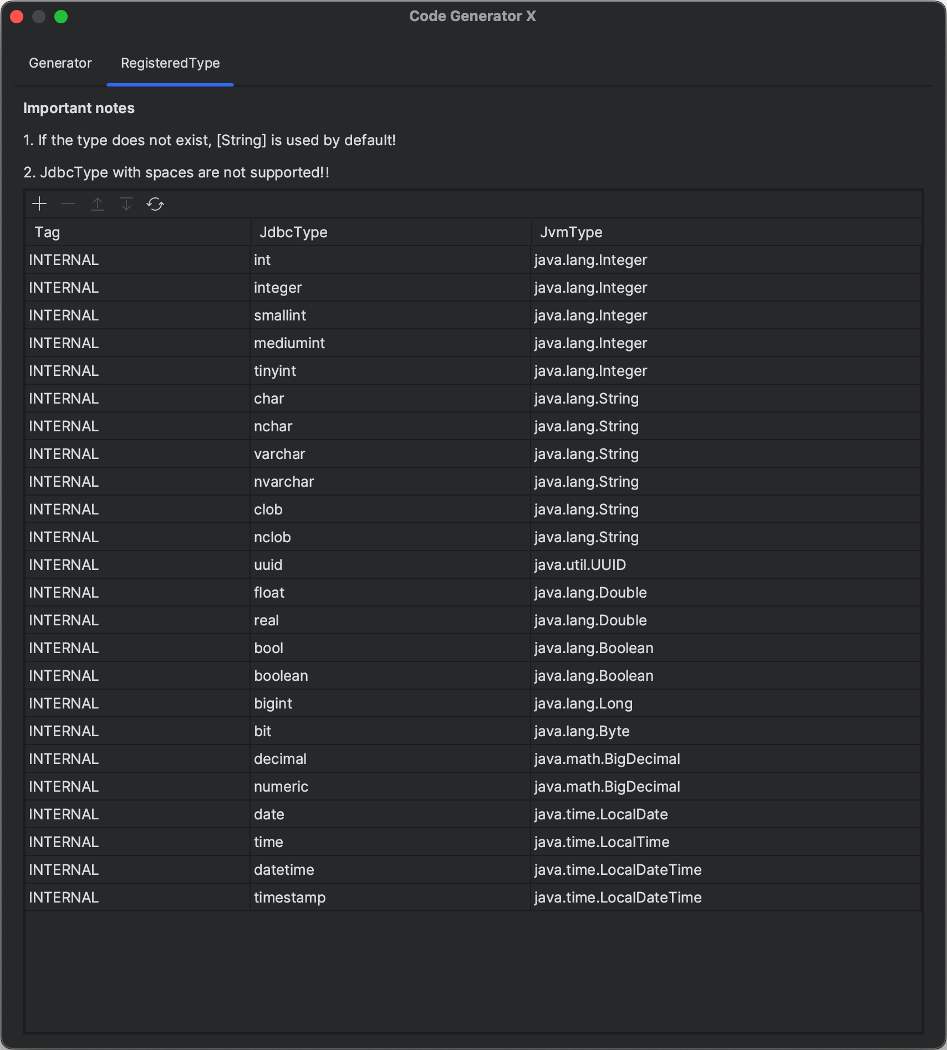Select the 'time' JdbcType cell
Screen dimensions: 947x1050
[390, 842]
